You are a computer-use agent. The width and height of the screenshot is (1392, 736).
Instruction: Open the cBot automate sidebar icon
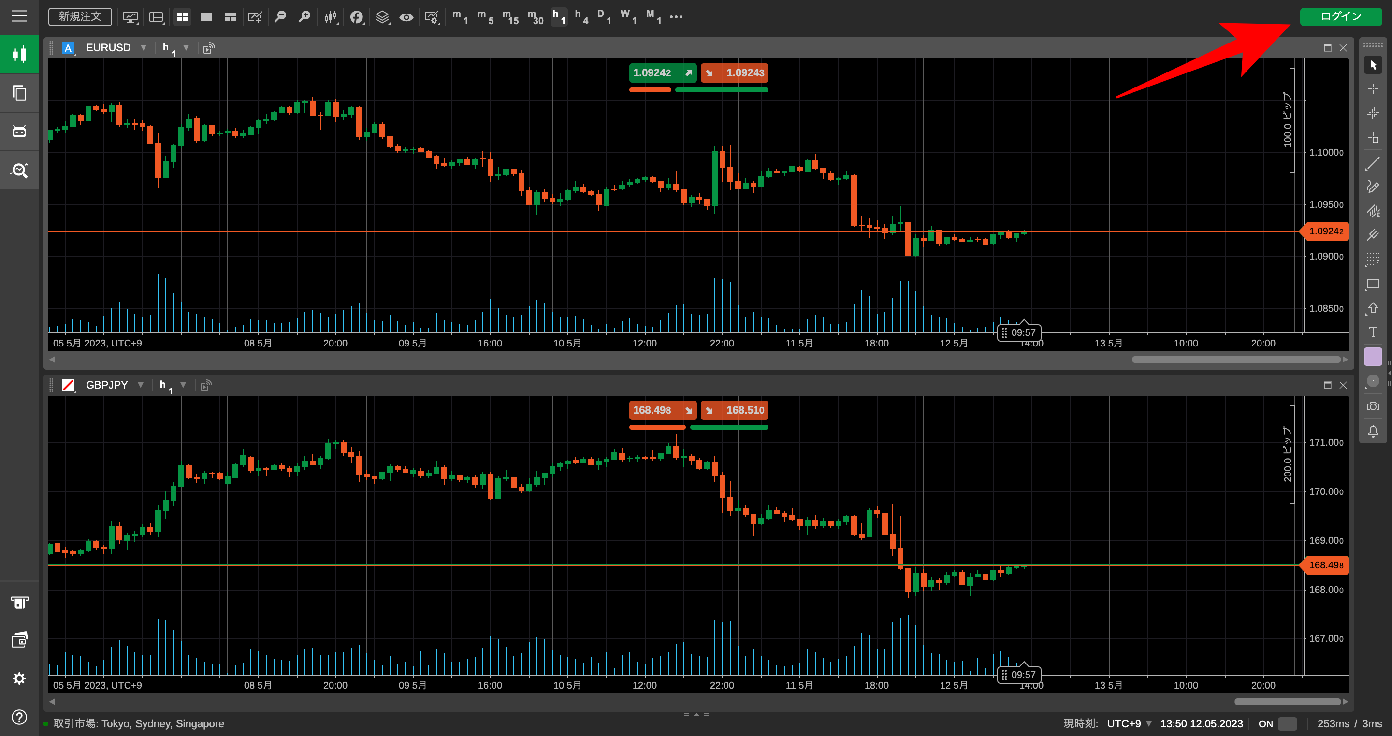point(19,131)
